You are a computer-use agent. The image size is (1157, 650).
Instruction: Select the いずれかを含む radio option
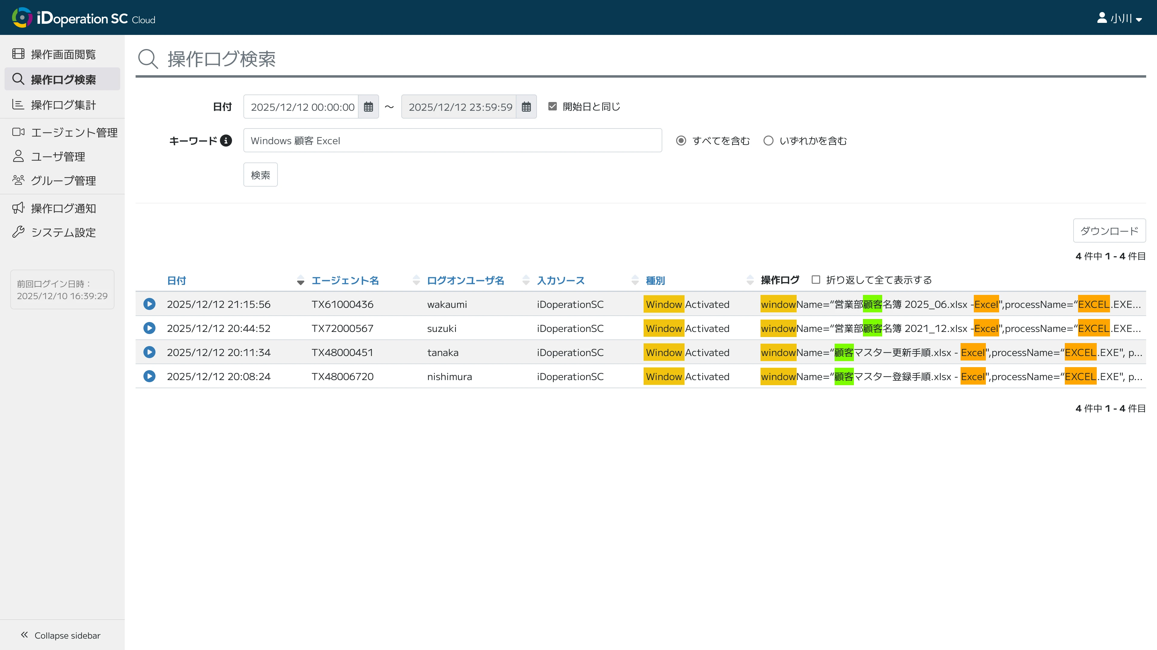[769, 141]
